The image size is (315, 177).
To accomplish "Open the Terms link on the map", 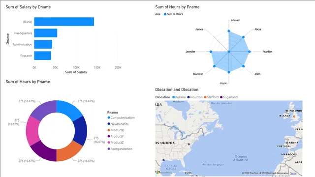I will click(293, 173).
